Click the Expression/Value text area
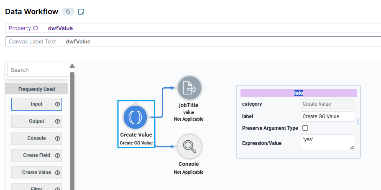 327,142
